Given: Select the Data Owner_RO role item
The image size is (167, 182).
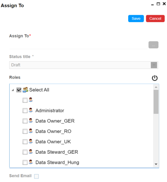Looking at the screenshot, I should (53, 131).
